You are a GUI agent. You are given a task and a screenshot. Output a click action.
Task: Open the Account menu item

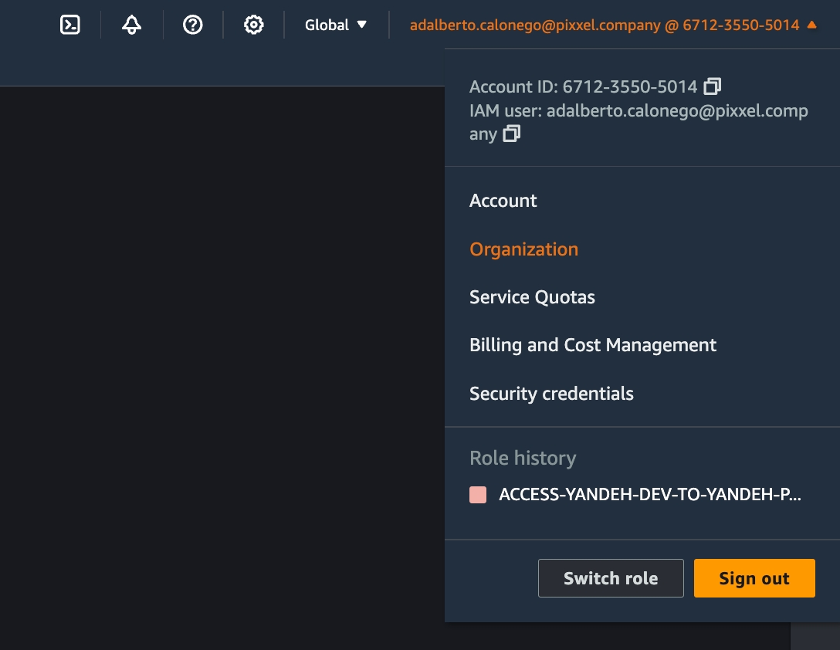click(x=503, y=201)
